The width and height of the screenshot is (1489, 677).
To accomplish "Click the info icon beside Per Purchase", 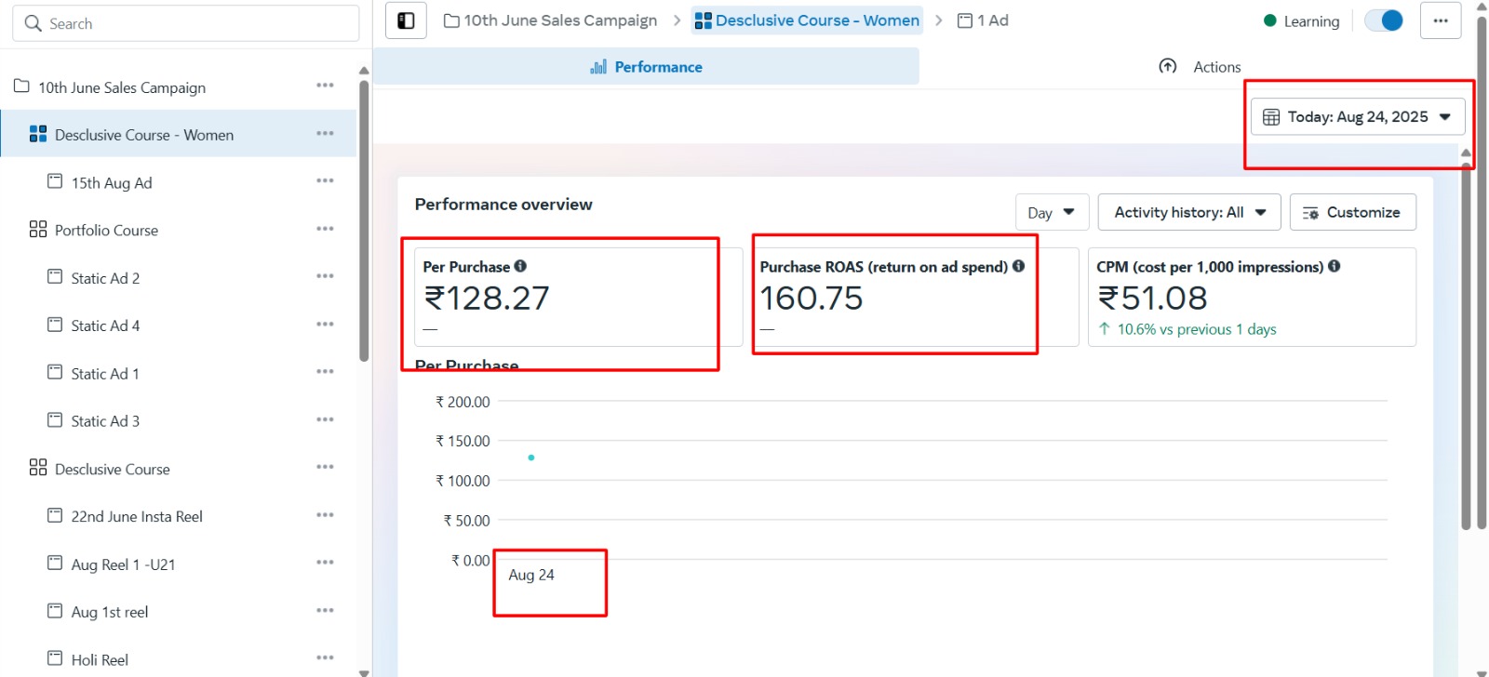I will pyautogui.click(x=520, y=266).
